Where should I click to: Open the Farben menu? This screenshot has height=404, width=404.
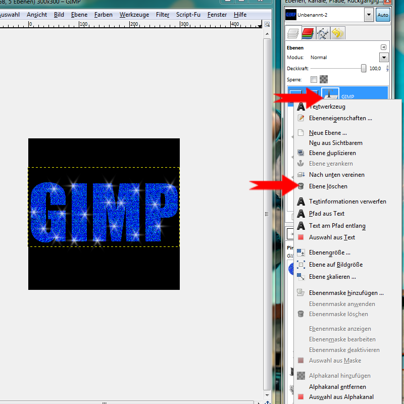click(x=104, y=15)
